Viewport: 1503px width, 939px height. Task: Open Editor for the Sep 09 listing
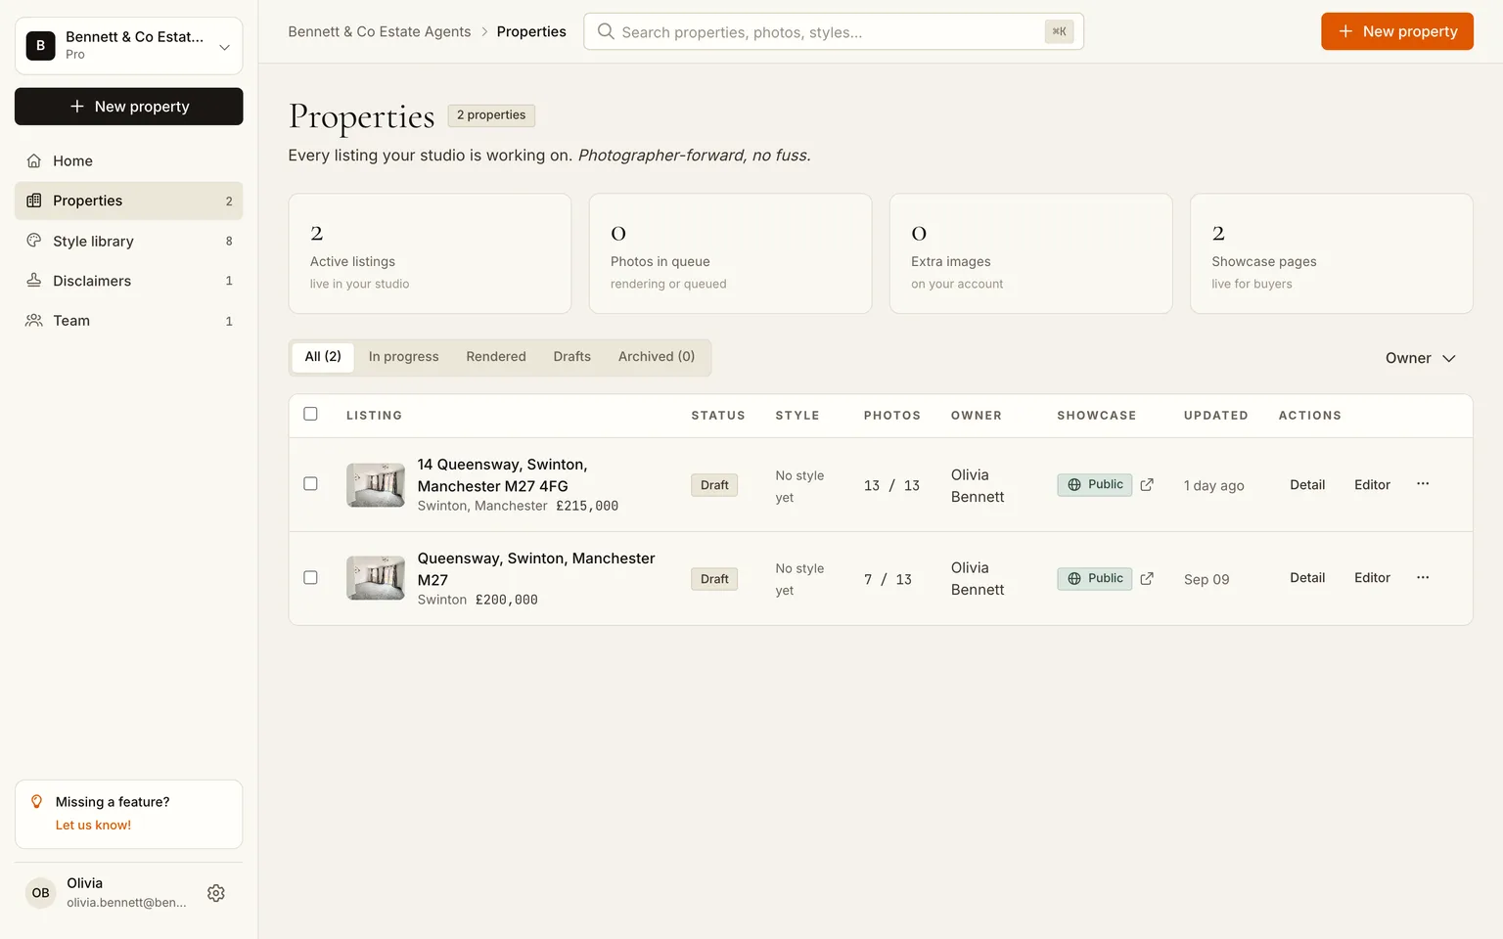tap(1372, 578)
